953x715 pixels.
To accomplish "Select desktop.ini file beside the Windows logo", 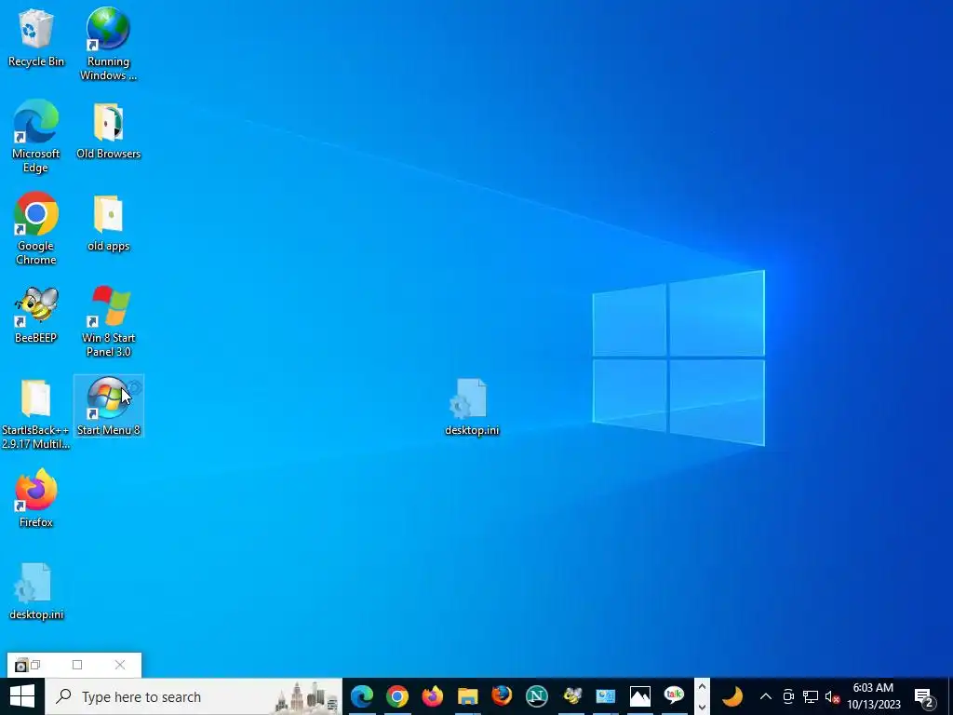I will coord(472,406).
